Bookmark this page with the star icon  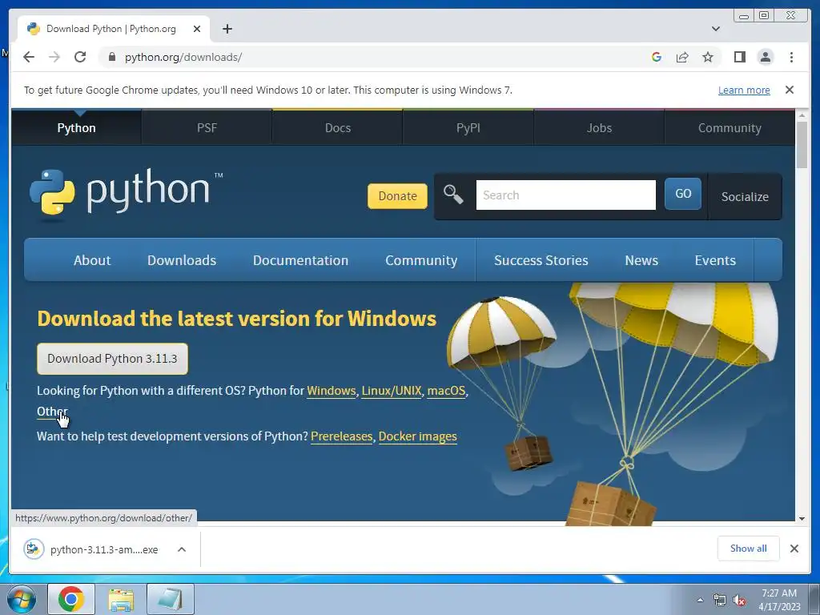pos(708,57)
